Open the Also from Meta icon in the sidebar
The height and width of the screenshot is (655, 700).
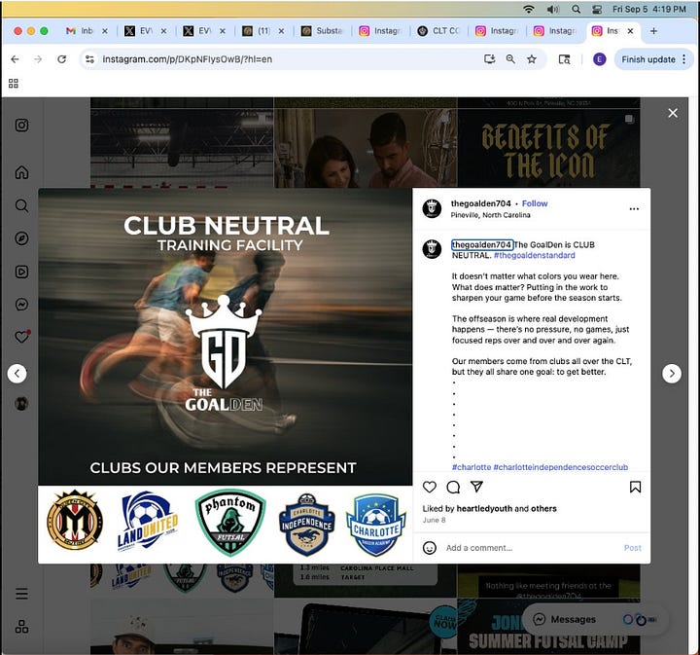[21, 627]
